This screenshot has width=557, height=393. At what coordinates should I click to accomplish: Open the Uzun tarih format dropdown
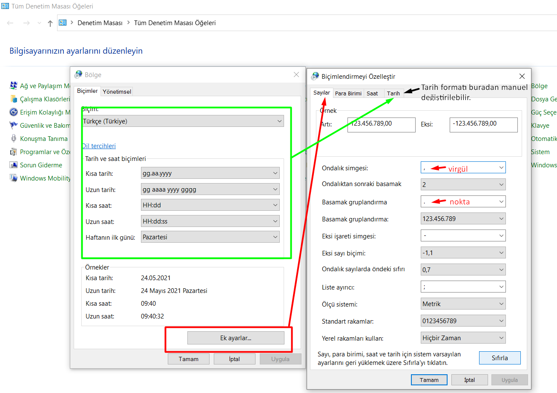click(210, 189)
